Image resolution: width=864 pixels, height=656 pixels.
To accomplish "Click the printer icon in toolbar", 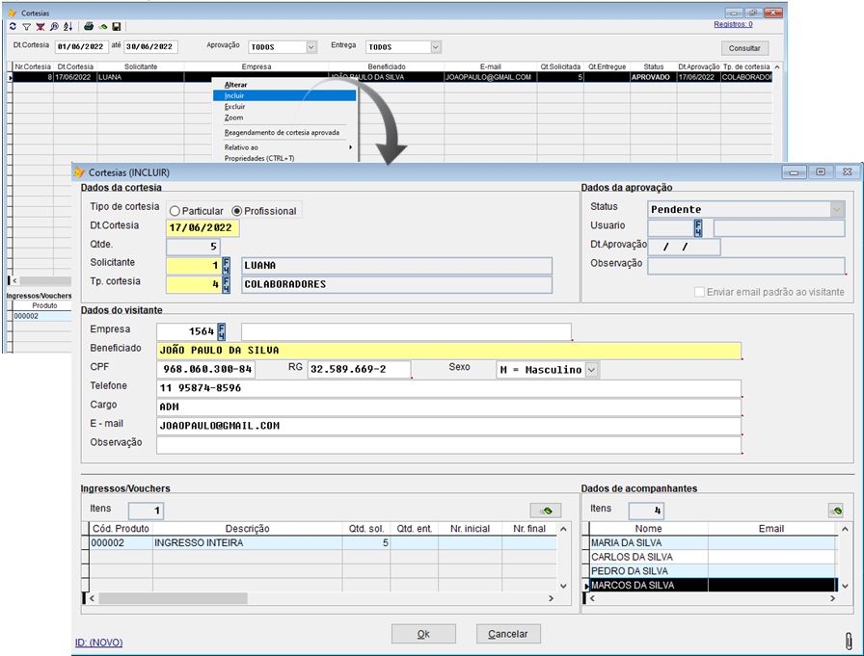I will click(x=89, y=27).
